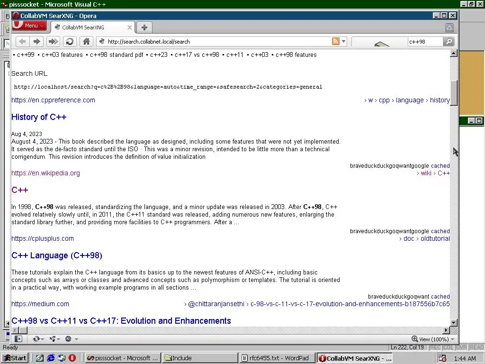Viewport: 485px width, 364px height.
Task: Click the CollabVM SearXNG taskbar button
Action: click(355, 358)
